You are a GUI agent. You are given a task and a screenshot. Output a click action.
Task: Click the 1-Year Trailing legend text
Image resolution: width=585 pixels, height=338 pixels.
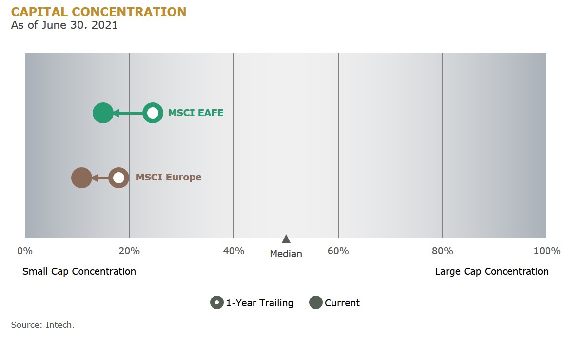pos(260,303)
